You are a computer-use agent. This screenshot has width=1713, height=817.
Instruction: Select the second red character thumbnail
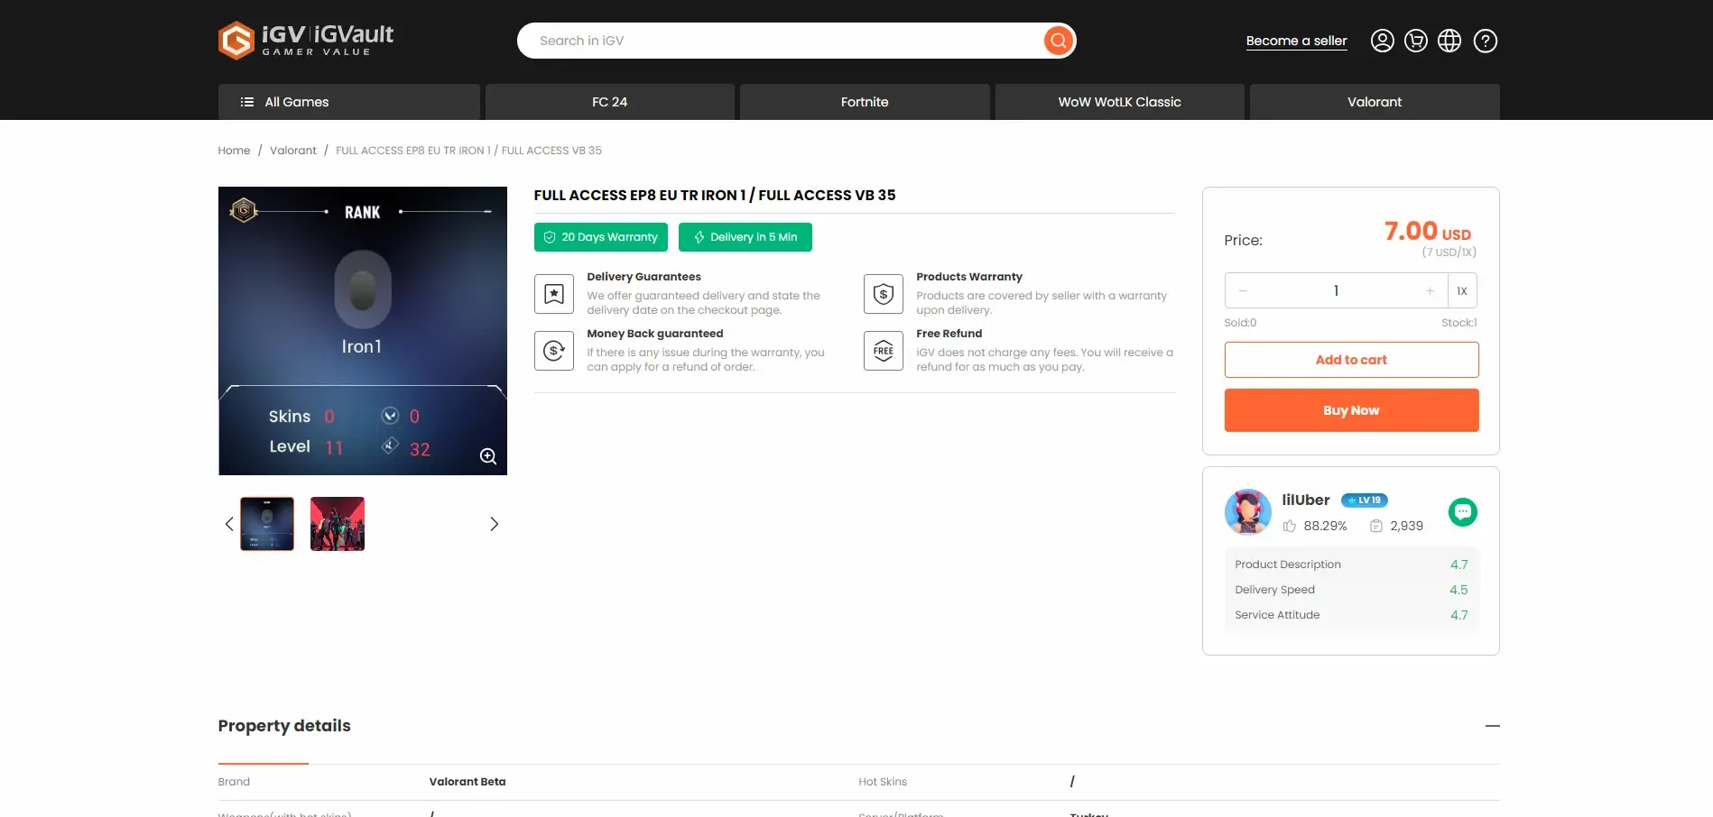[x=337, y=524]
